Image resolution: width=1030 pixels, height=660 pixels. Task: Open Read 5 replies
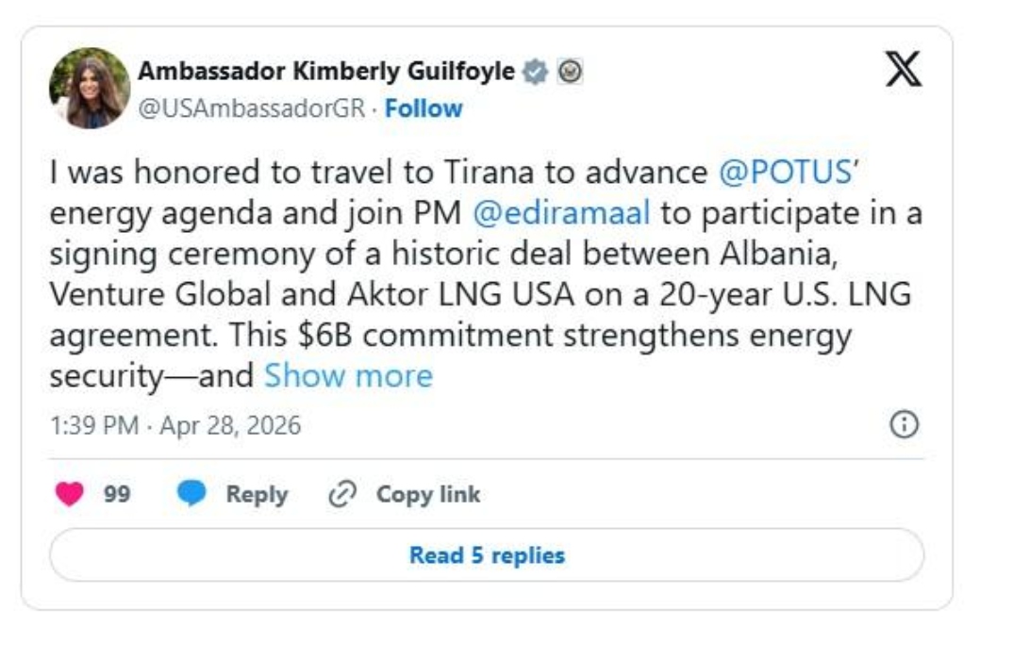[x=487, y=556]
